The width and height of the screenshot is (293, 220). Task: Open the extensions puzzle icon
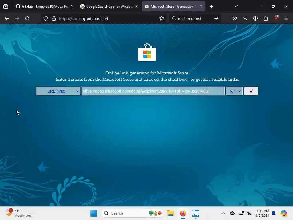pyautogui.click(x=266, y=19)
